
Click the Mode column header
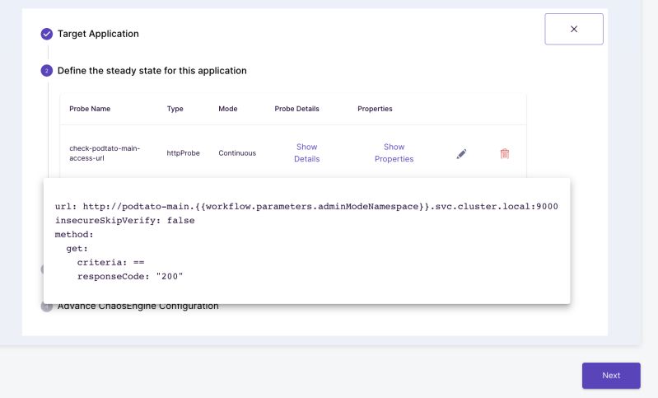(228, 109)
